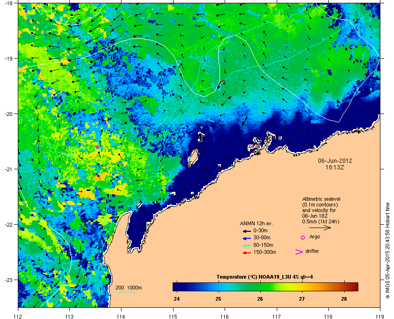Click the ANMN 12h av. legend heading

[256, 223]
